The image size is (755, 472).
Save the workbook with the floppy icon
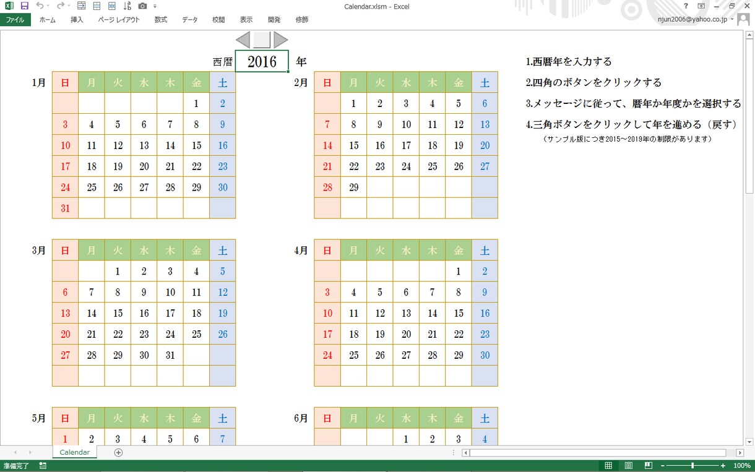[24, 6]
